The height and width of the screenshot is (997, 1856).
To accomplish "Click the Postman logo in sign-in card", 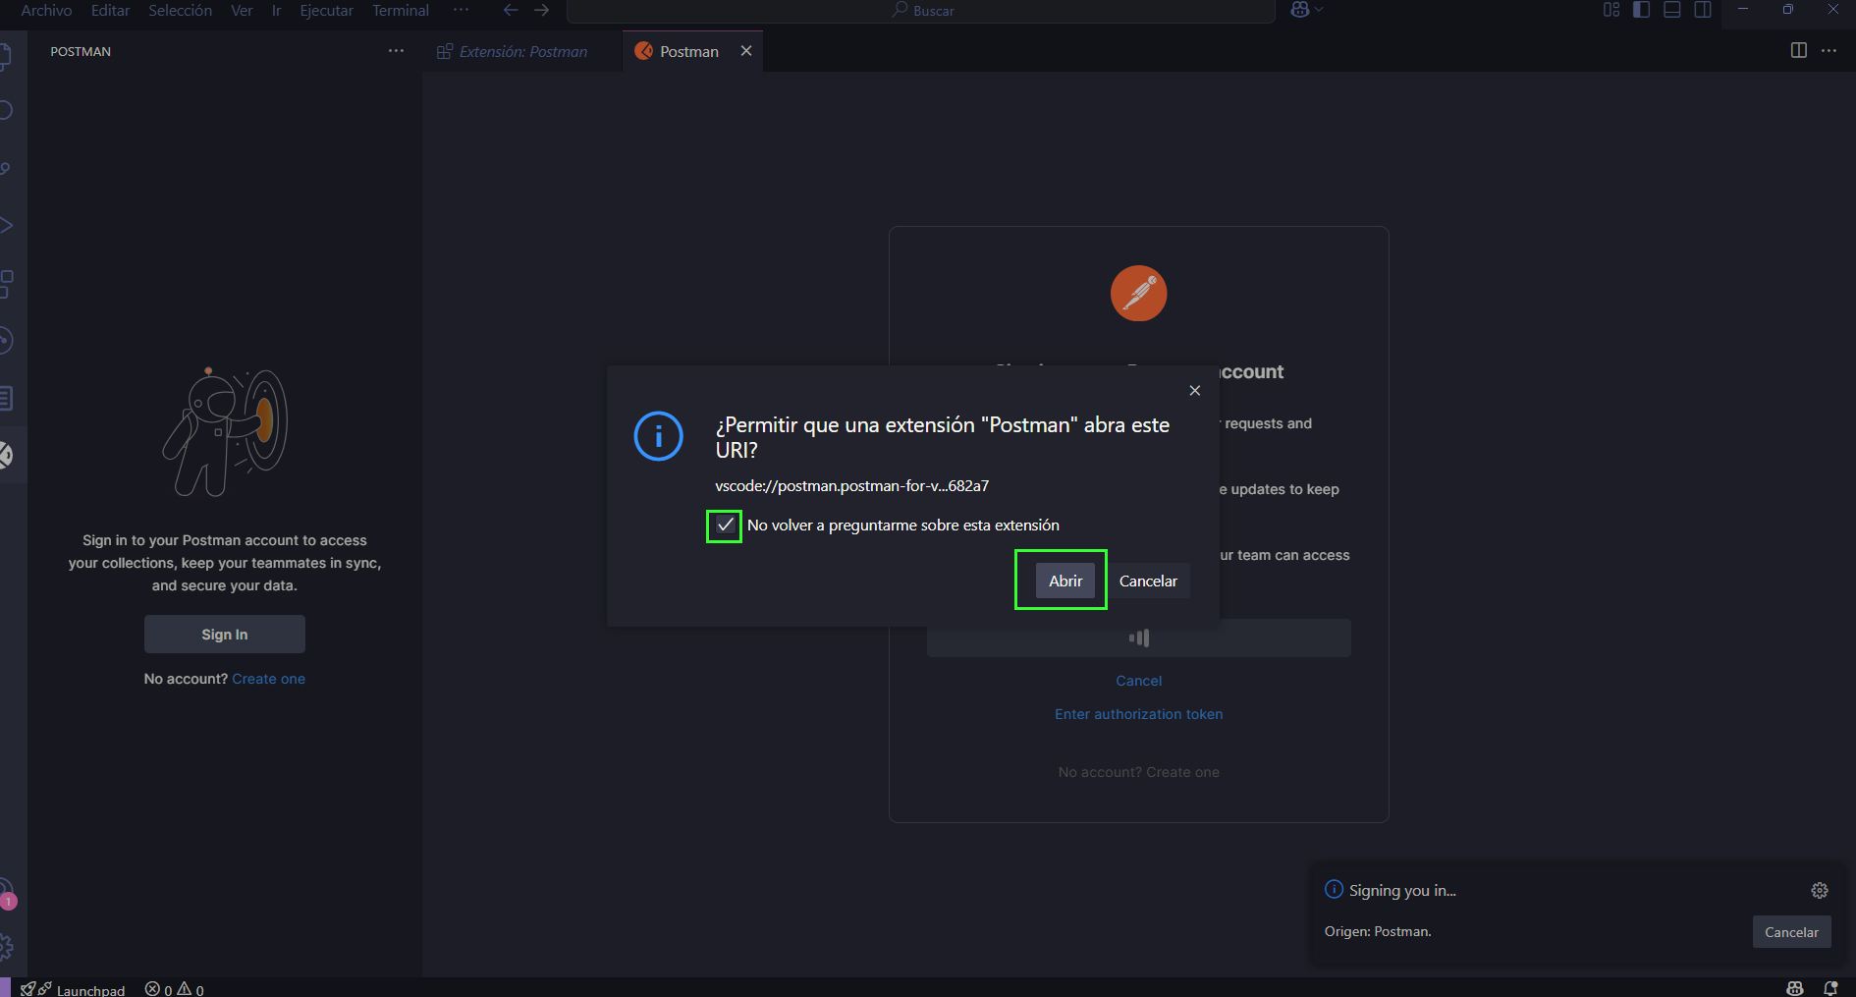I will [x=1138, y=293].
